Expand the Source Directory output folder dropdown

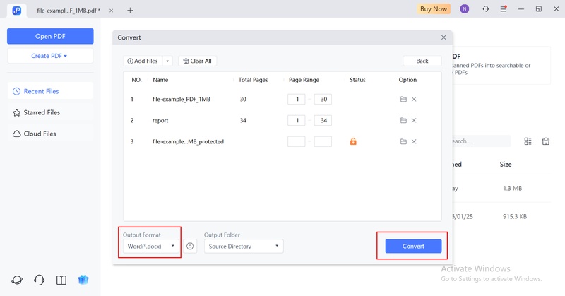coord(244,247)
